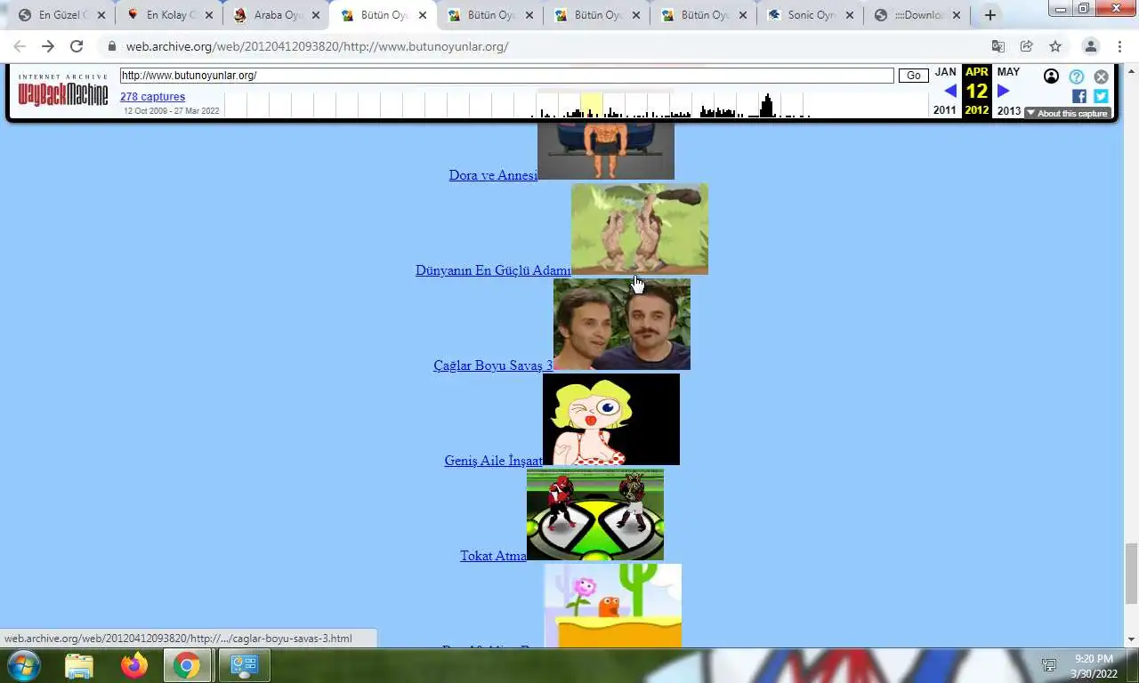The height and width of the screenshot is (683, 1139).
Task: Click the capture timeline tall bar
Action: pos(767,106)
